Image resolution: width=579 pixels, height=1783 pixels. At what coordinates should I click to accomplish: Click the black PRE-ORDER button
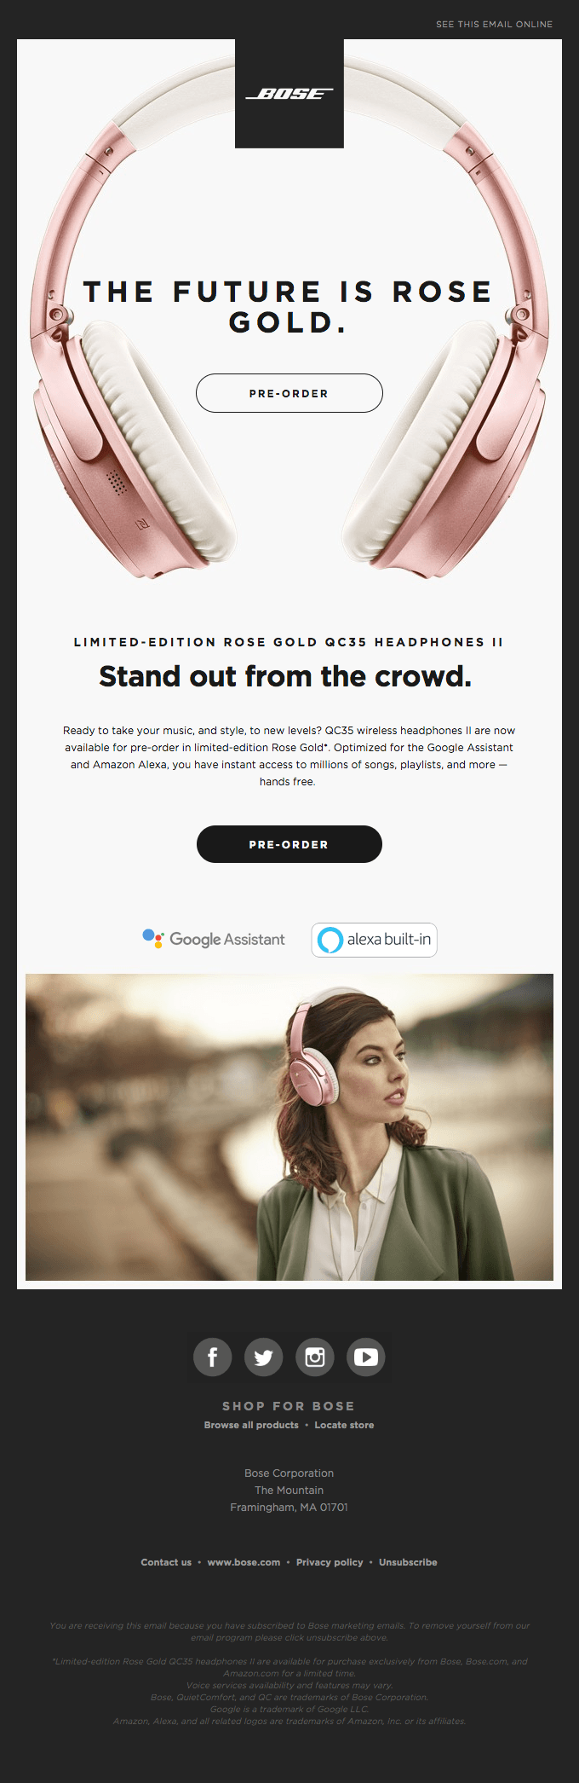[289, 844]
